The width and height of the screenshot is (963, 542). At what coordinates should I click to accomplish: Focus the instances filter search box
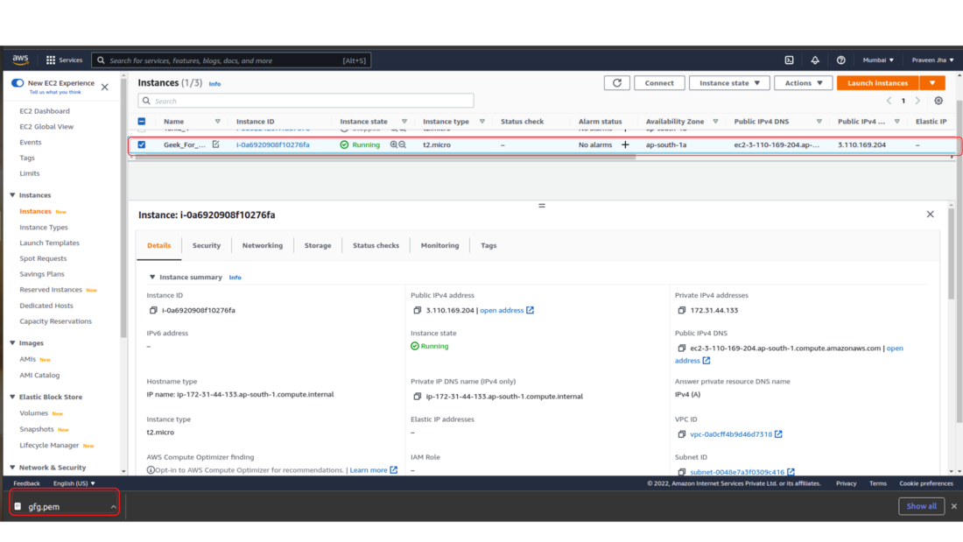pyautogui.click(x=306, y=101)
